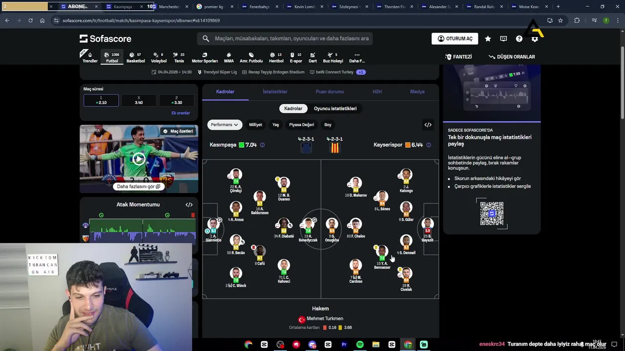Show Kasımpaşa rating info icon

pyautogui.click(x=262, y=145)
